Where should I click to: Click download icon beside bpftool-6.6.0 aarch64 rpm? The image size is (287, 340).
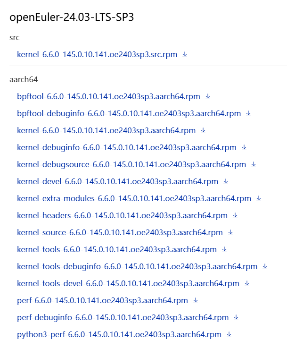pos(208,96)
